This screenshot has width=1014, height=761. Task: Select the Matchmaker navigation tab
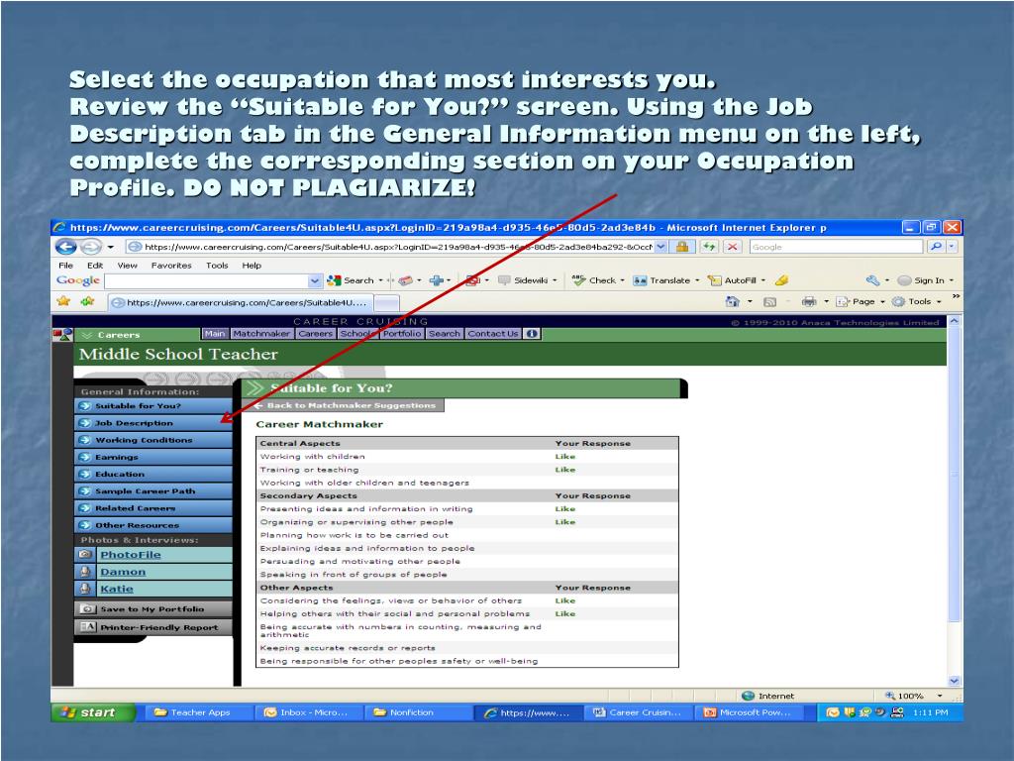coord(261,334)
